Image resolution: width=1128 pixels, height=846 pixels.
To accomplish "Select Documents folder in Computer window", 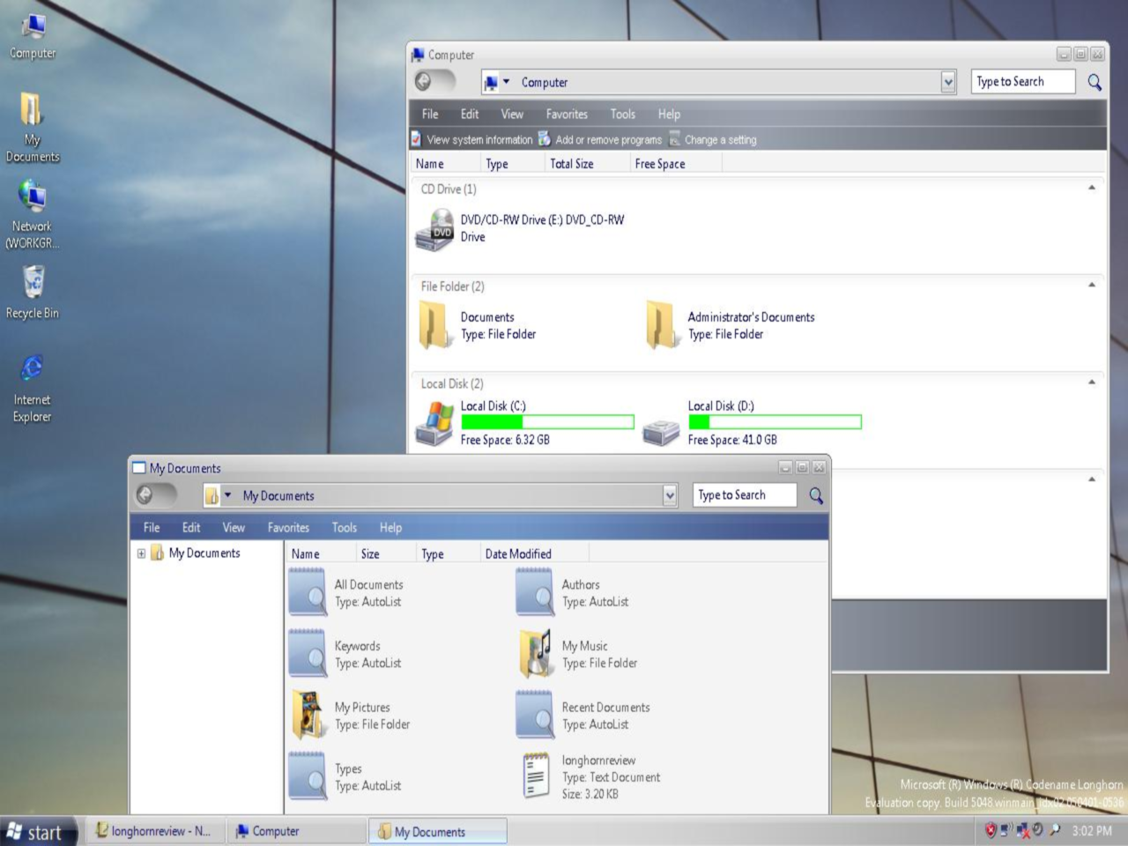I will 434,325.
